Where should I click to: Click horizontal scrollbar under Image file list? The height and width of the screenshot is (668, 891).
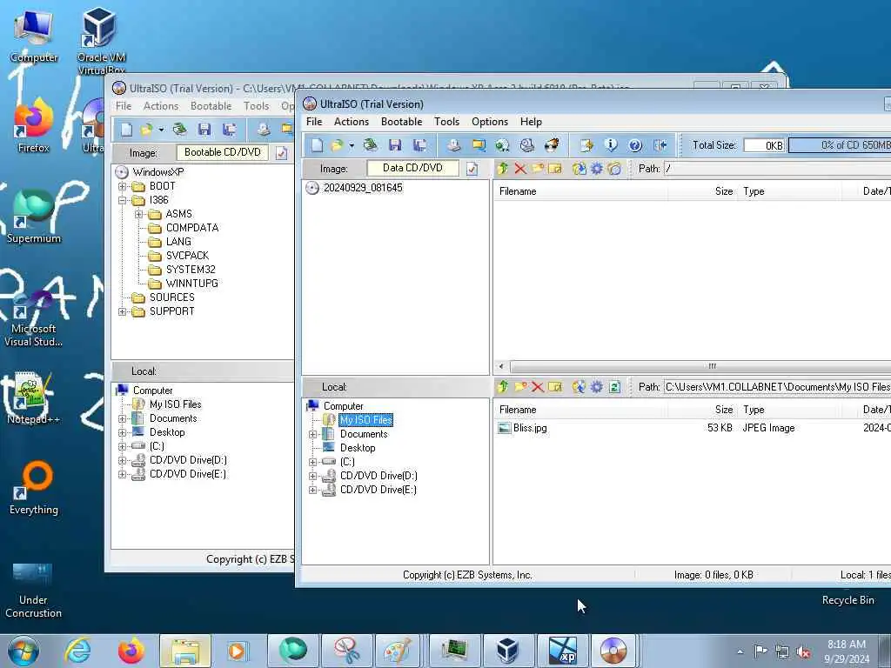[700, 366]
